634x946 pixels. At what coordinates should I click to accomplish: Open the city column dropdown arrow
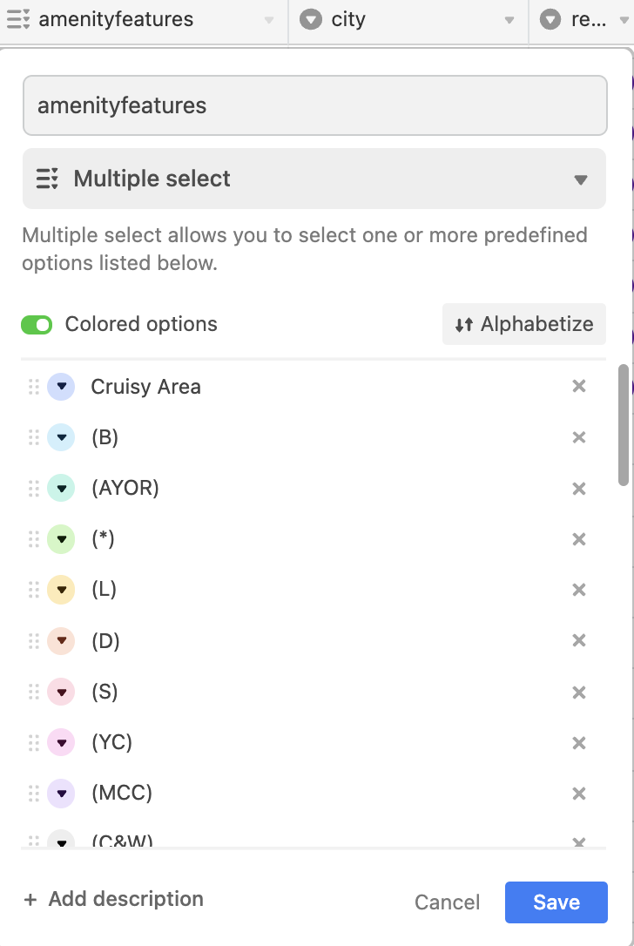509,20
